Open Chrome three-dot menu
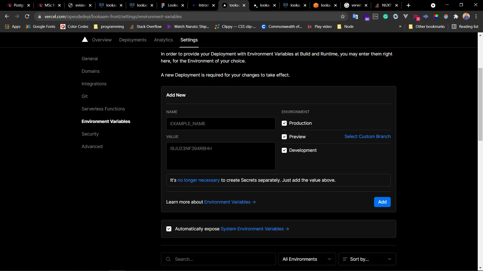483x271 pixels. [x=476, y=17]
